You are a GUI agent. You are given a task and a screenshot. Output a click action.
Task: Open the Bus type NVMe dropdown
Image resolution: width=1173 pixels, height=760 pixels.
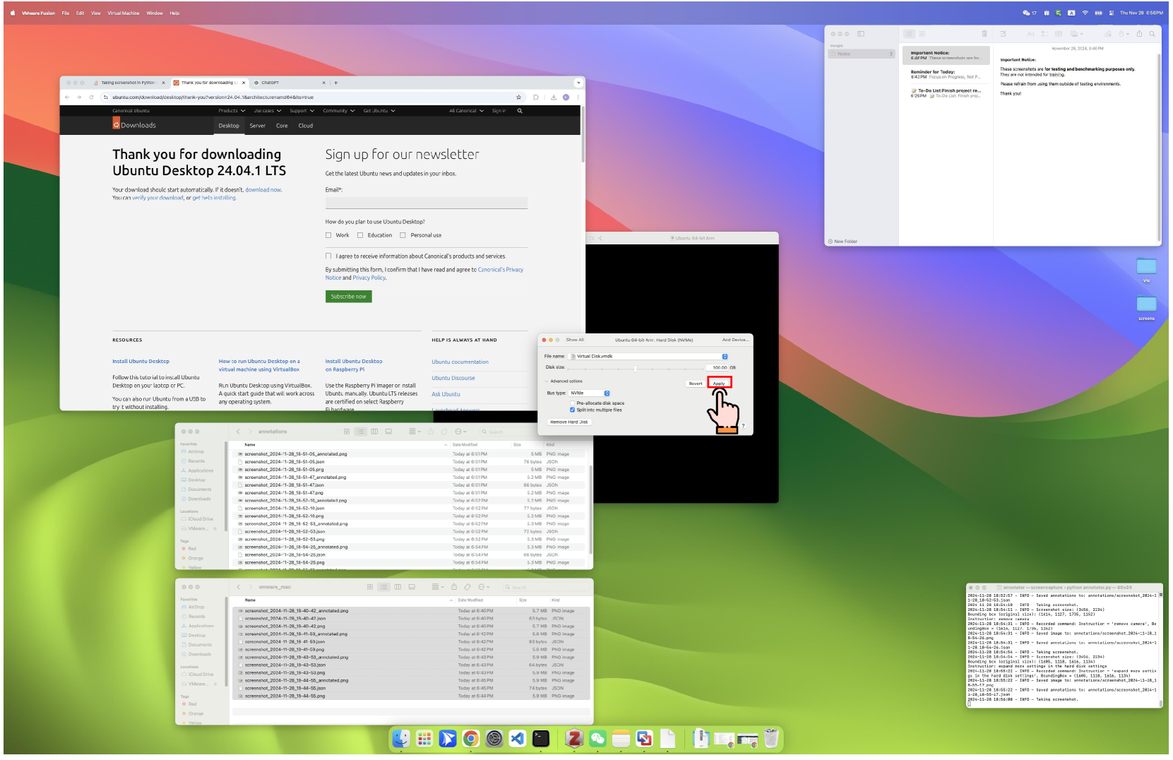tap(589, 393)
